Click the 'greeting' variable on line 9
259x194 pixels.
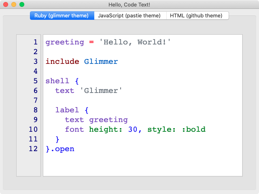[108, 120]
